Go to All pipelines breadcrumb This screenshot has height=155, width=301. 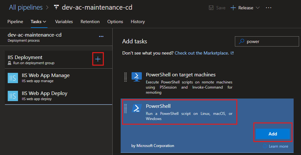(x=26, y=7)
